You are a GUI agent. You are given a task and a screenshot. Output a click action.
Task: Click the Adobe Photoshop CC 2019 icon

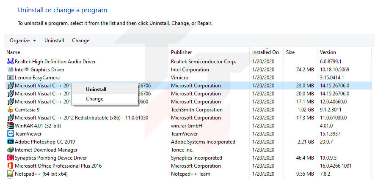(10, 142)
